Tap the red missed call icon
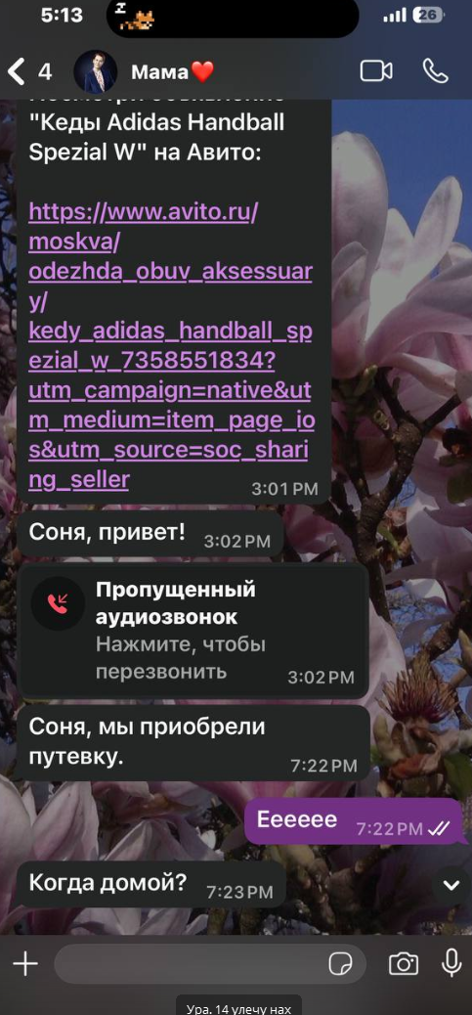The height and width of the screenshot is (1015, 472). [x=59, y=603]
